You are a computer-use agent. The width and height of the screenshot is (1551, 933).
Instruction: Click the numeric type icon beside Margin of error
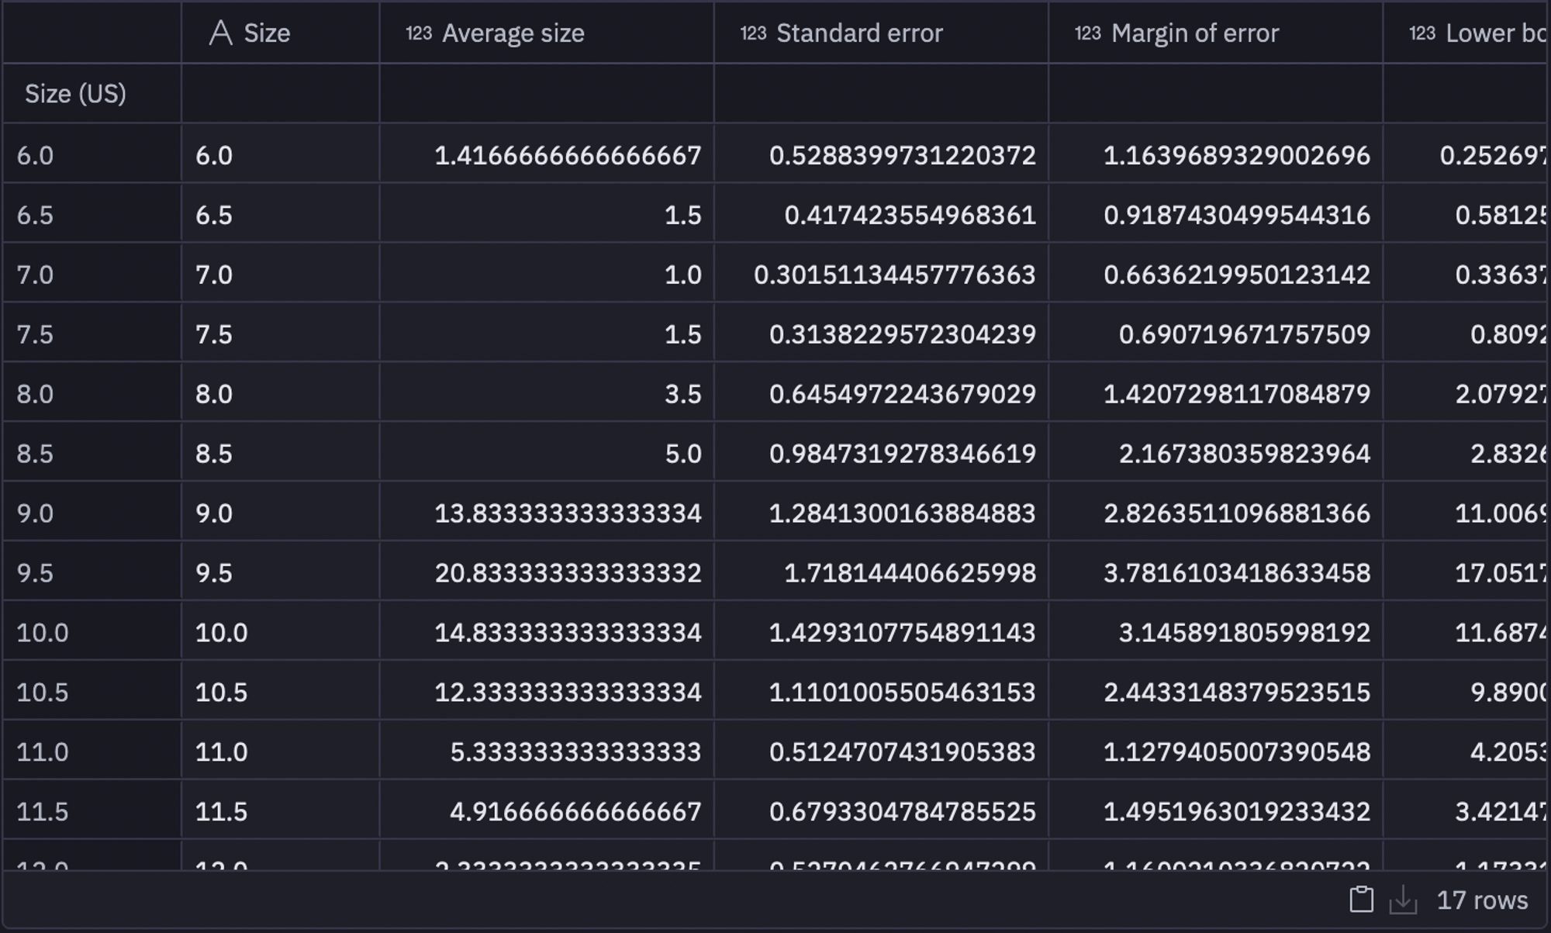click(x=1087, y=33)
